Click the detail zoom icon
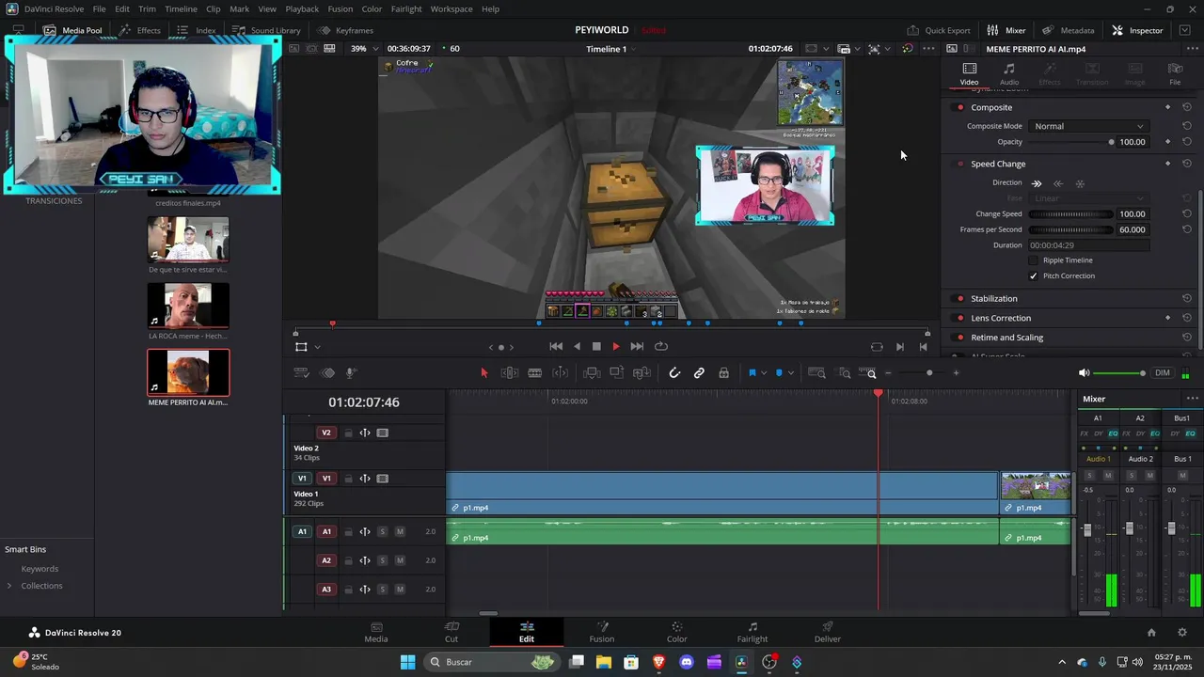This screenshot has width=1204, height=677. [844, 373]
